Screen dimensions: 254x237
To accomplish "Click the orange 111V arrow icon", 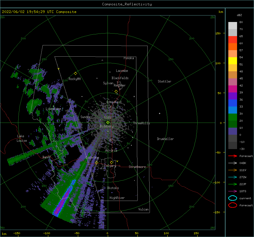I will click(x=233, y=170).
